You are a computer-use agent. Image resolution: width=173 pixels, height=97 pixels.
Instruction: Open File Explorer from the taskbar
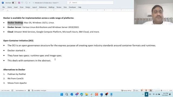[86, 94]
